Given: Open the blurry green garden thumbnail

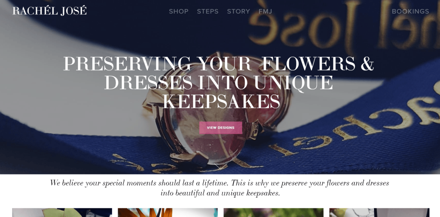Looking at the screenshot, I should [x=274, y=213].
